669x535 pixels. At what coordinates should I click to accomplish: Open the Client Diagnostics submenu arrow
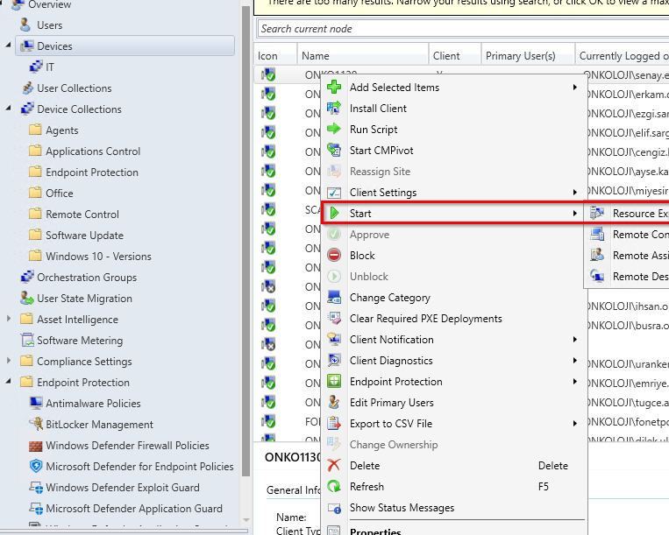(x=575, y=361)
